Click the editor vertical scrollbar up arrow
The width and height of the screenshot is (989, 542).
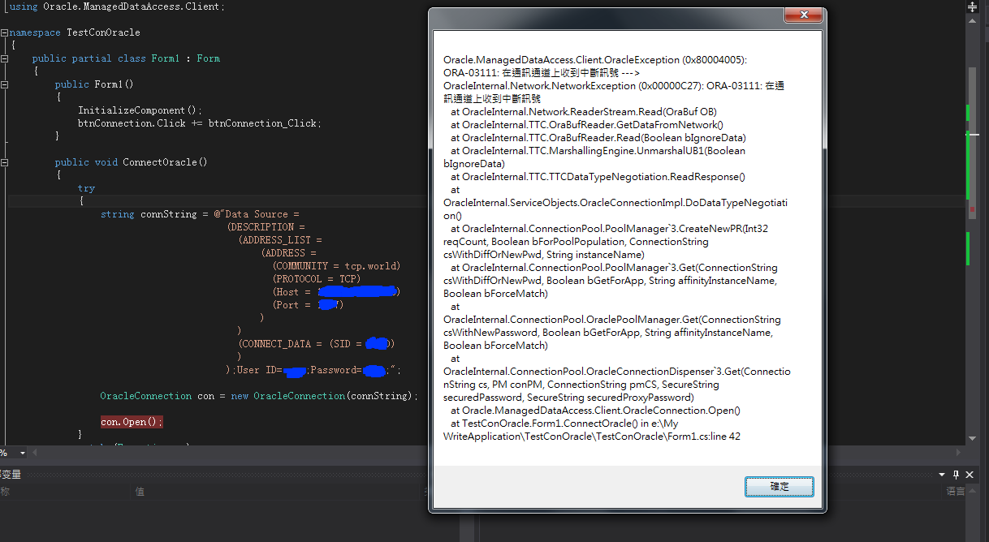972,22
